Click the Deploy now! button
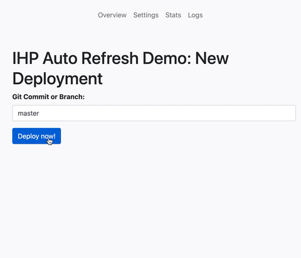Image resolution: width=301 pixels, height=258 pixels. click(x=36, y=136)
